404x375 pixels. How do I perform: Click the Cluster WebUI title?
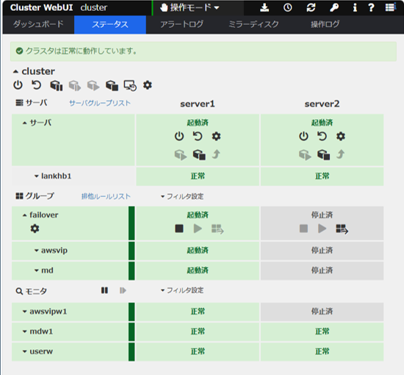coord(41,8)
